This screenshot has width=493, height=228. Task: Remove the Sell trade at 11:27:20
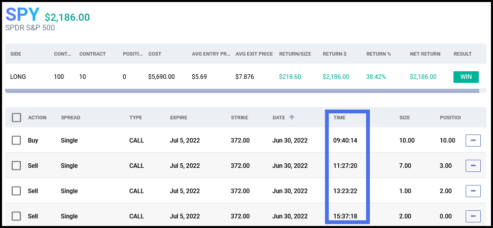coord(473,166)
